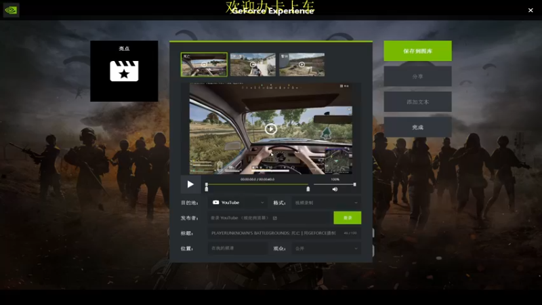The width and height of the screenshot is (542, 305).
Task: Click the title field with PLAYERUNKNOWN'S BATTLEGROUNDS
Action: (284, 233)
